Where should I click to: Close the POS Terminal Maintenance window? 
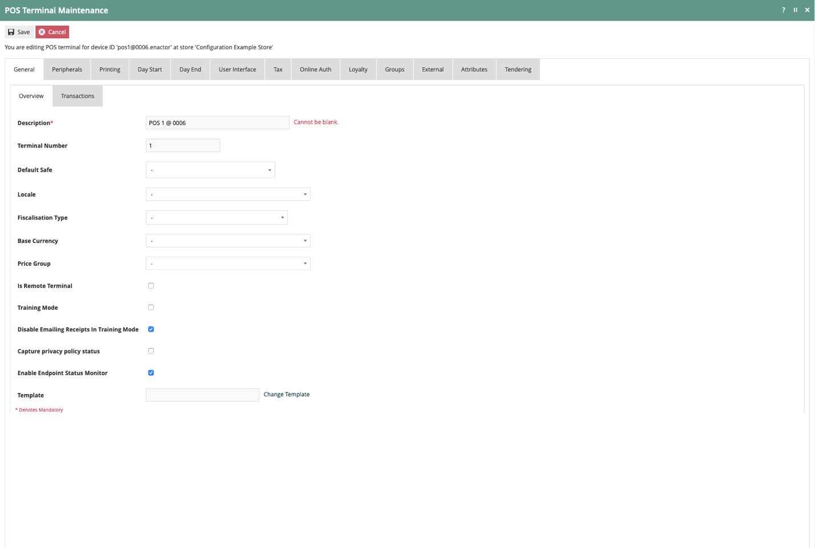[807, 10]
